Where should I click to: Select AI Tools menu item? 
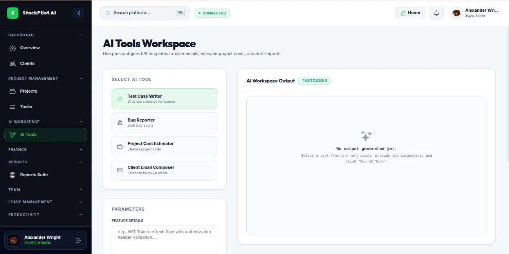pos(45,135)
